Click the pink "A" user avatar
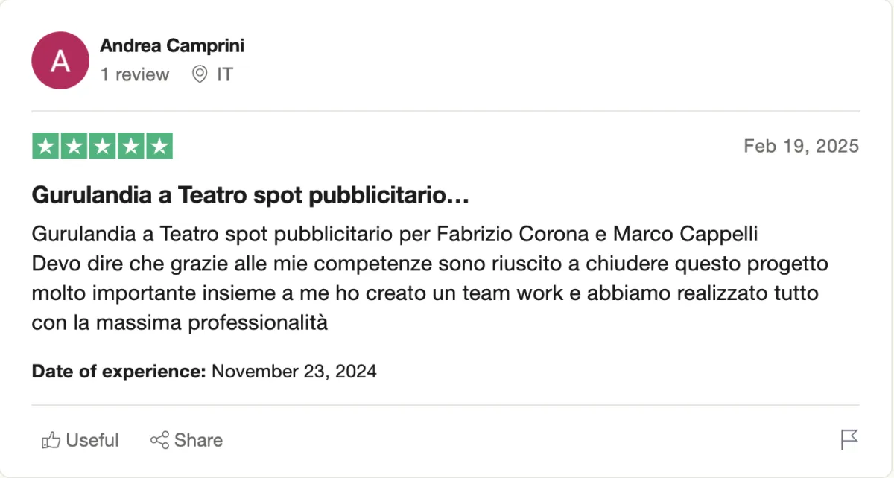 60,60
